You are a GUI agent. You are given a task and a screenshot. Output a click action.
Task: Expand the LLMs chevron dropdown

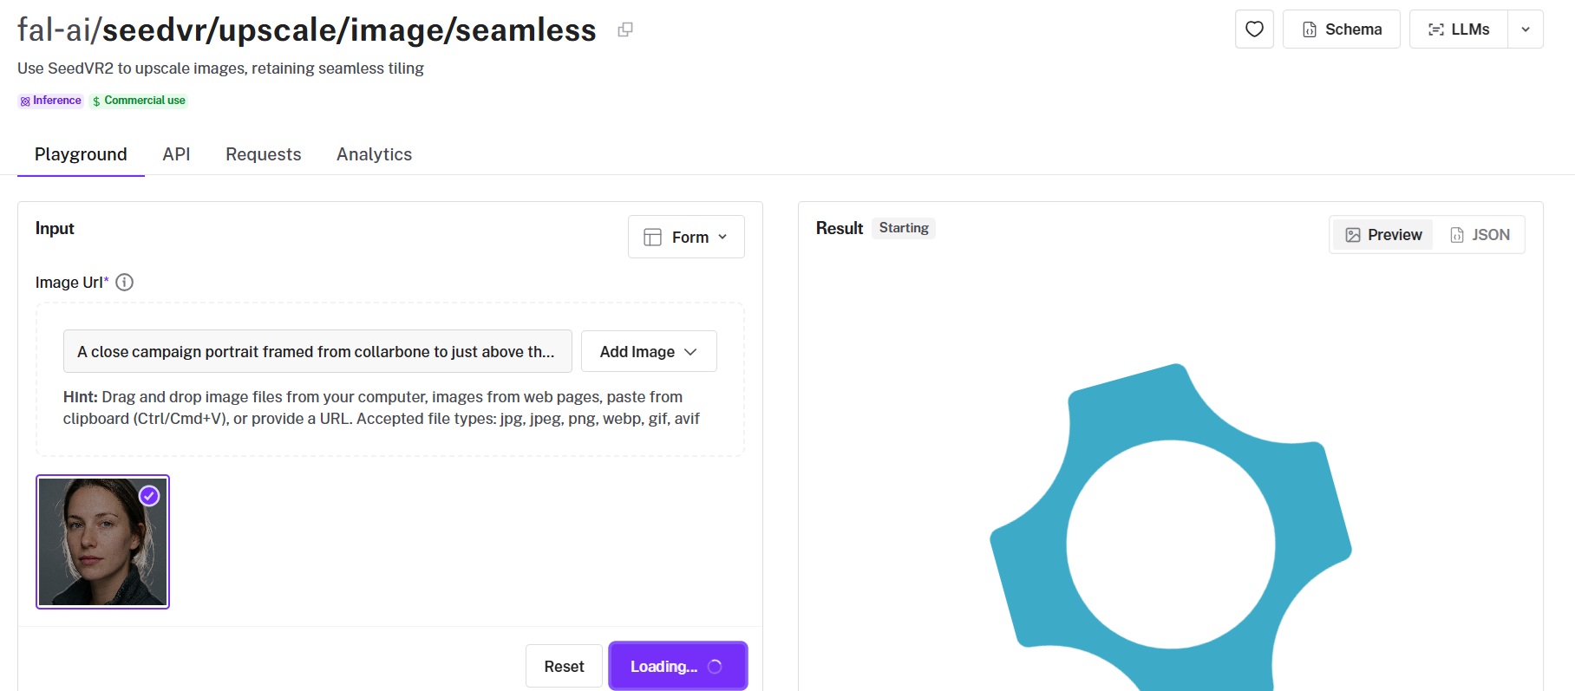(1526, 29)
